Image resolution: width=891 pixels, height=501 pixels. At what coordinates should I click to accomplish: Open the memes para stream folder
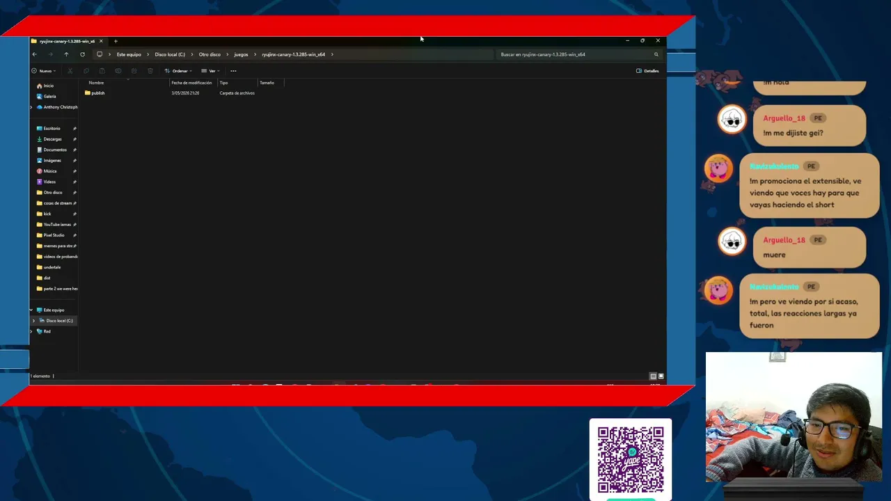click(x=55, y=246)
